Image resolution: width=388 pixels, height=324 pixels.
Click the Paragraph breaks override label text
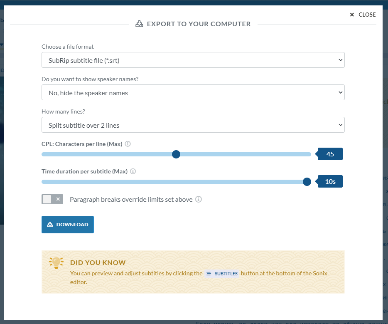coord(131,199)
